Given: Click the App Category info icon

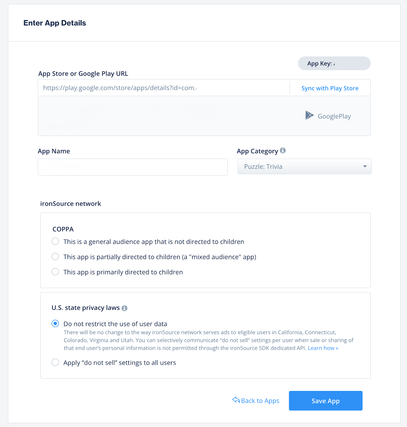Looking at the screenshot, I should tap(283, 151).
